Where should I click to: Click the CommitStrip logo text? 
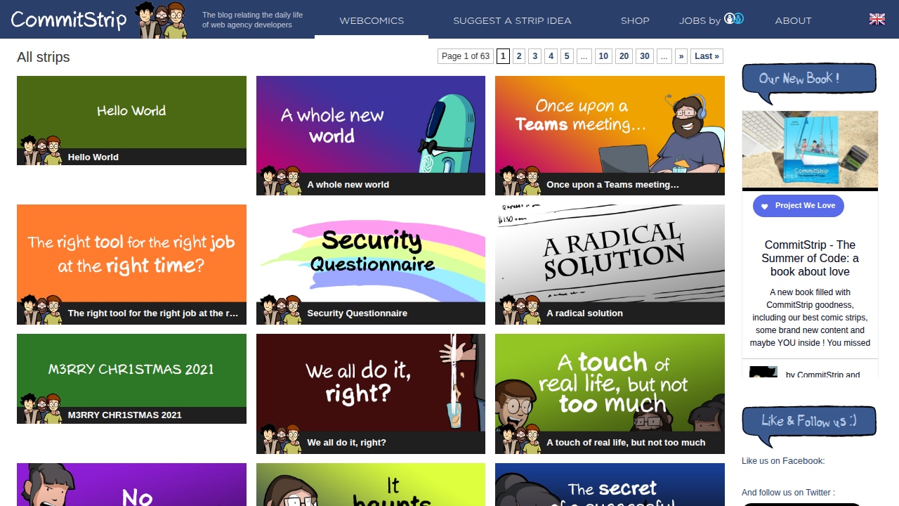tap(69, 20)
